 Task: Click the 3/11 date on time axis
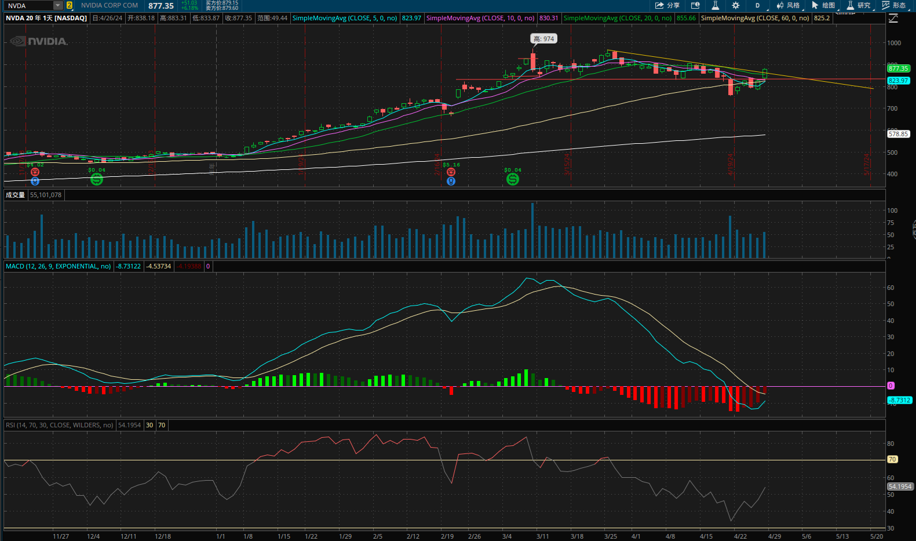[x=543, y=536]
